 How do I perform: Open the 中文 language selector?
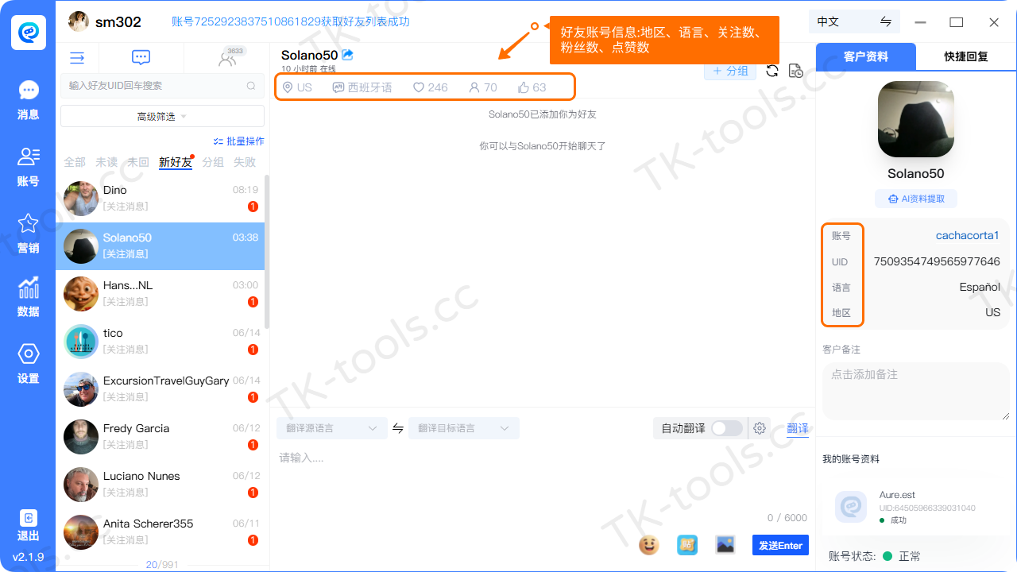coord(855,22)
